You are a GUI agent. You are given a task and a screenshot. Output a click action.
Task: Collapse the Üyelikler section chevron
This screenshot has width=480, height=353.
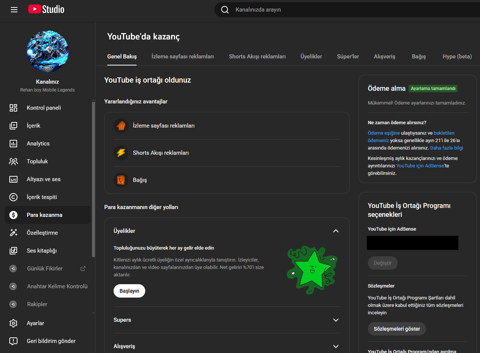click(x=336, y=231)
